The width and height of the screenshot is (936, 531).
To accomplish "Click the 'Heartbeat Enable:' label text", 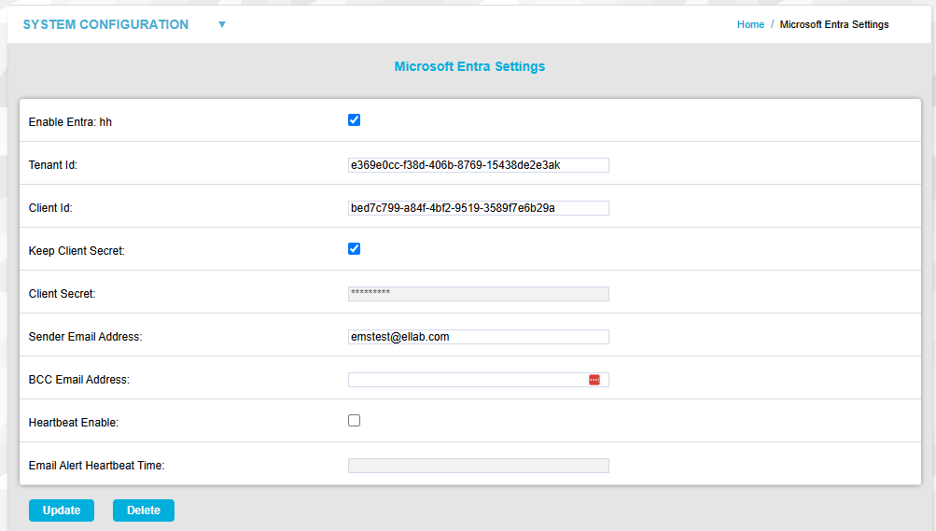I will 74,423.
